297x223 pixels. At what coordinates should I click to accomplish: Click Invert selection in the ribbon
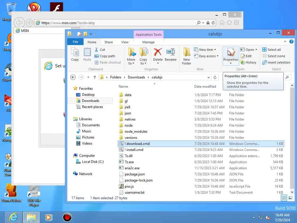(276, 62)
